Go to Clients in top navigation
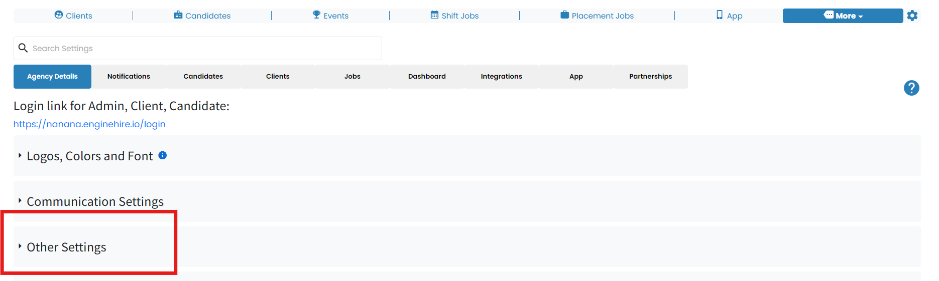The image size is (939, 281). pos(73,16)
